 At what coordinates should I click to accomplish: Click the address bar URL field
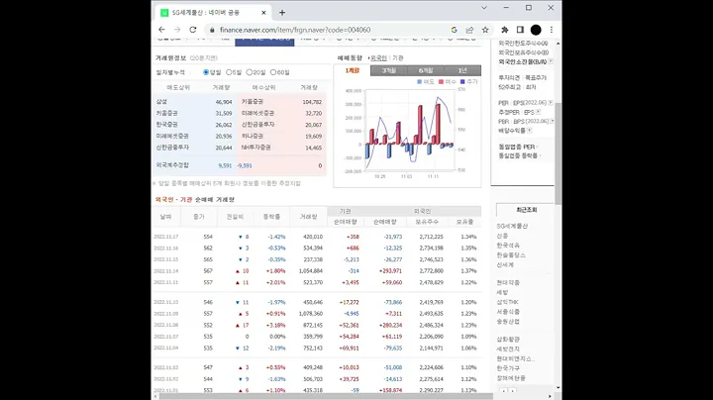click(x=328, y=30)
